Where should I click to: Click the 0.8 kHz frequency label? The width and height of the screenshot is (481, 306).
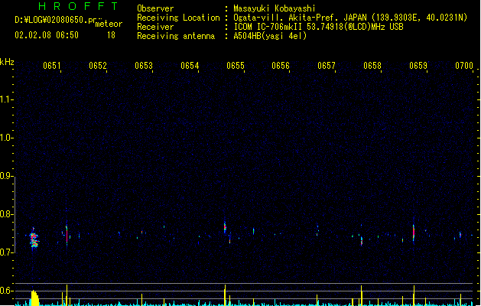(6, 214)
